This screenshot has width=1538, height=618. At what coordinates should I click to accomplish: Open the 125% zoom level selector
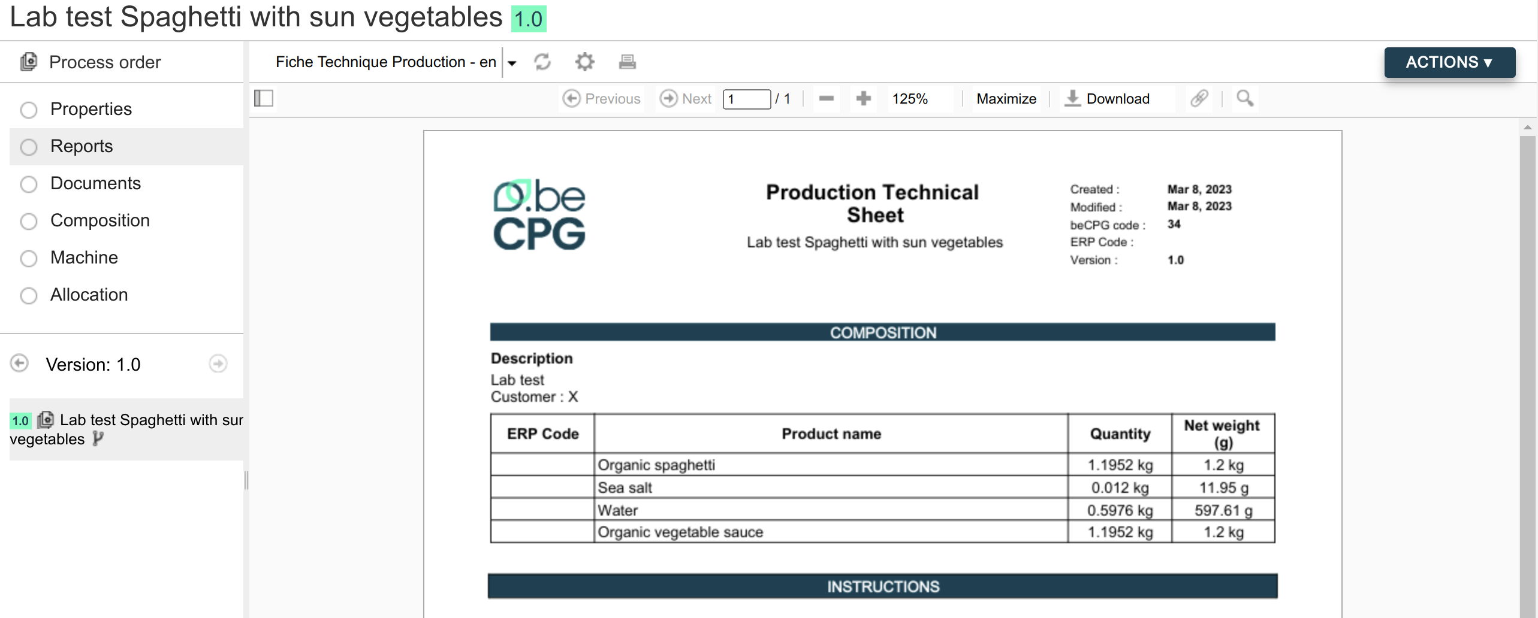pos(920,99)
